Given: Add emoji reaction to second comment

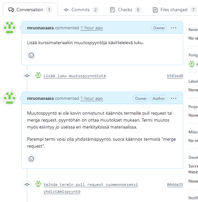Looking at the screenshot, I should [x=31, y=159].
